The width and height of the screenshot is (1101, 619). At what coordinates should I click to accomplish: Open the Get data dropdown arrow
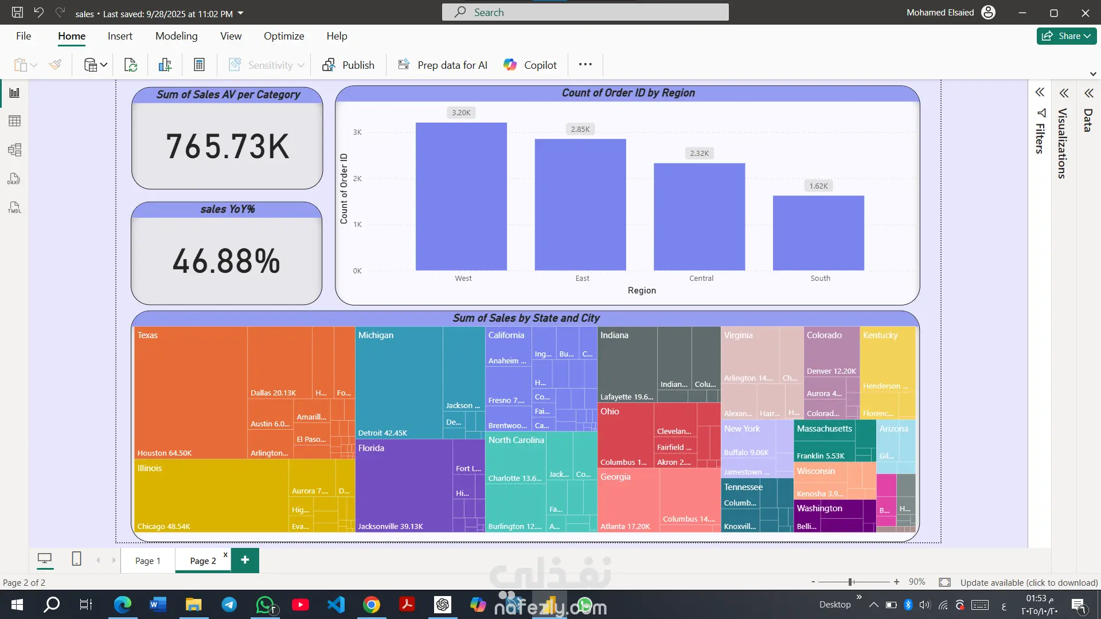click(x=104, y=65)
